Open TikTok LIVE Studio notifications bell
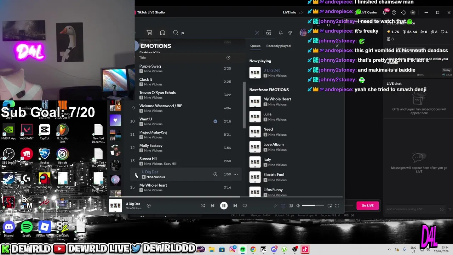This screenshot has height=255, width=453. click(x=385, y=12)
